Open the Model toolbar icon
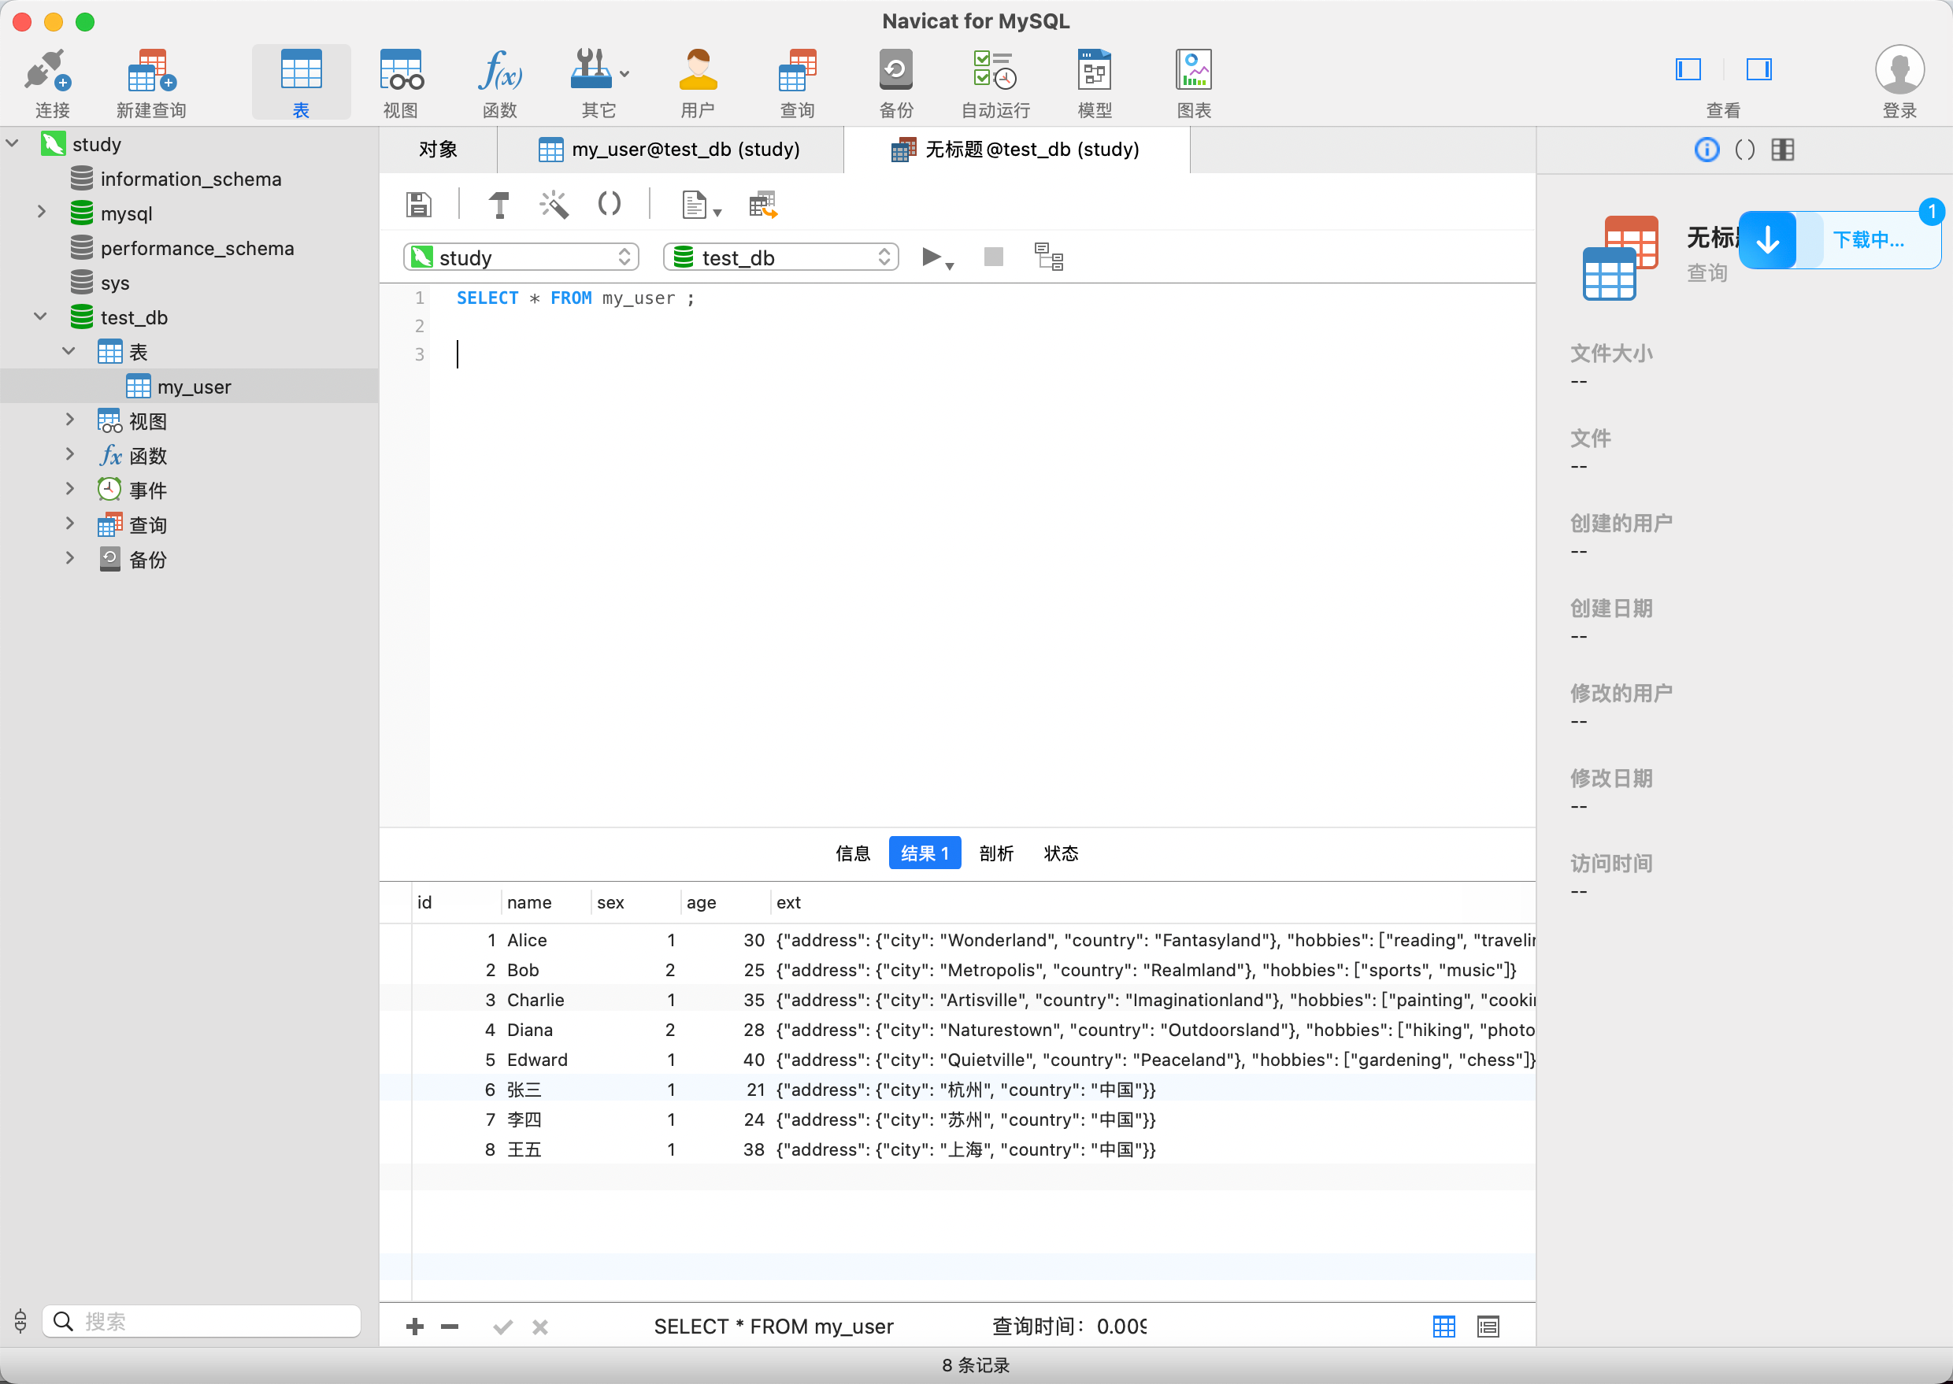The width and height of the screenshot is (1953, 1384). click(1094, 82)
